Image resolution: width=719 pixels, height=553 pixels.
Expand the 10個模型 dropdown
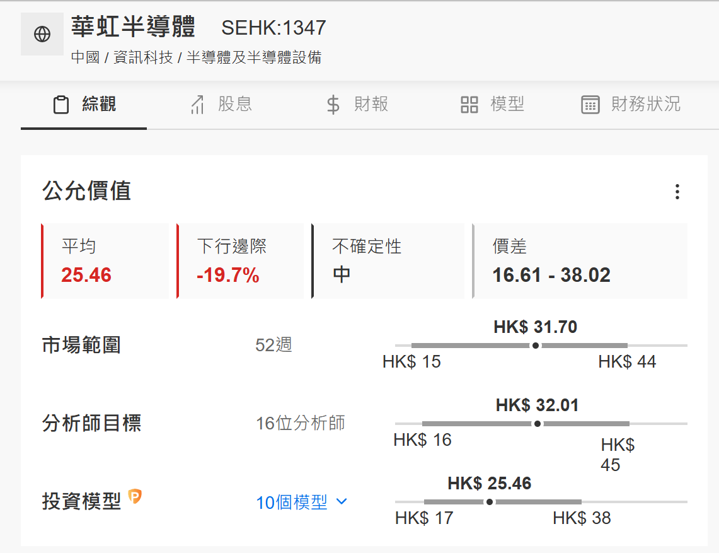point(301,502)
